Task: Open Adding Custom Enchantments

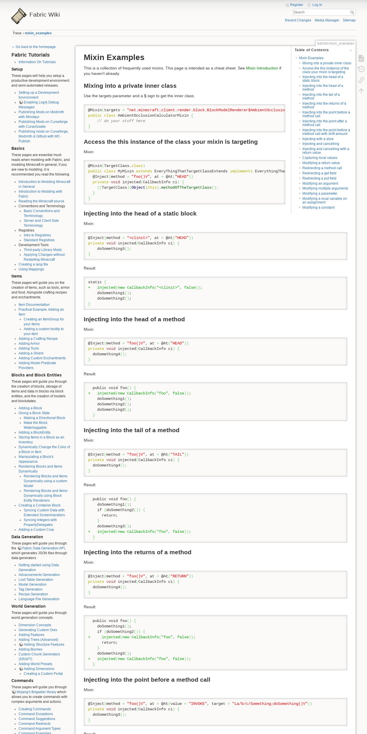Action: (42, 358)
